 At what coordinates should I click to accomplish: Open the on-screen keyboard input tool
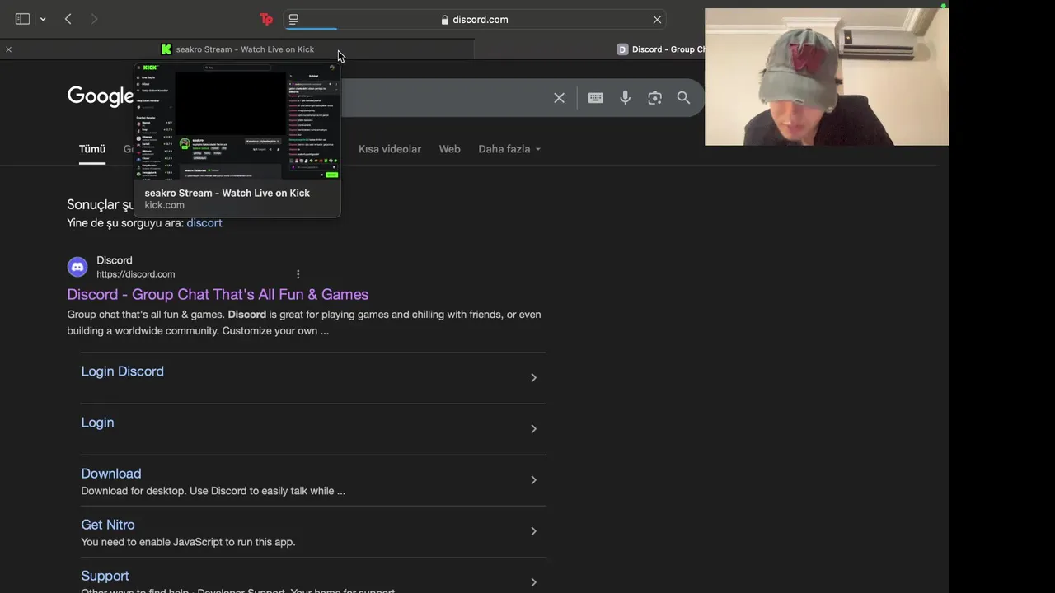[x=595, y=98]
